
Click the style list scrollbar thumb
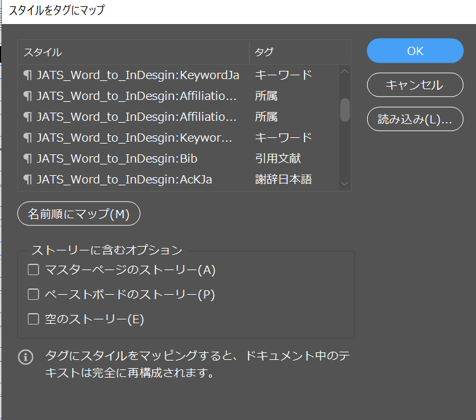pos(345,109)
